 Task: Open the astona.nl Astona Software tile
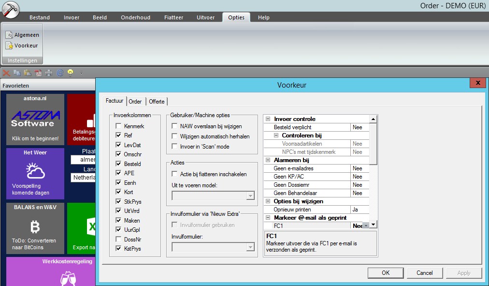pos(35,119)
